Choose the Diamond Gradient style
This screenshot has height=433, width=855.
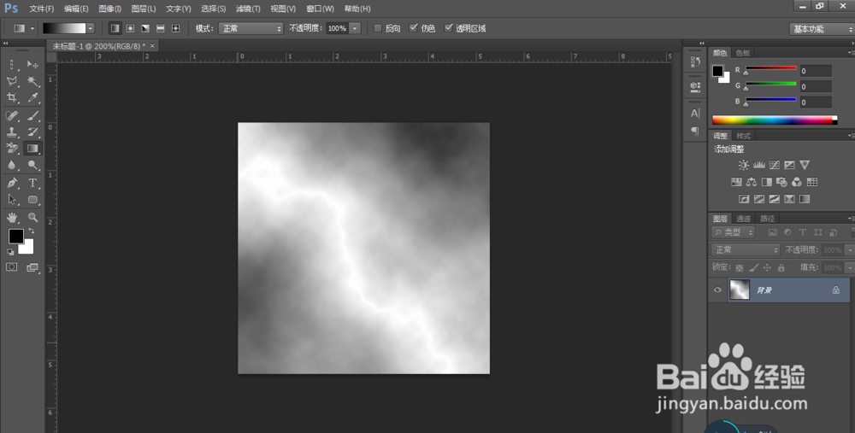click(175, 28)
